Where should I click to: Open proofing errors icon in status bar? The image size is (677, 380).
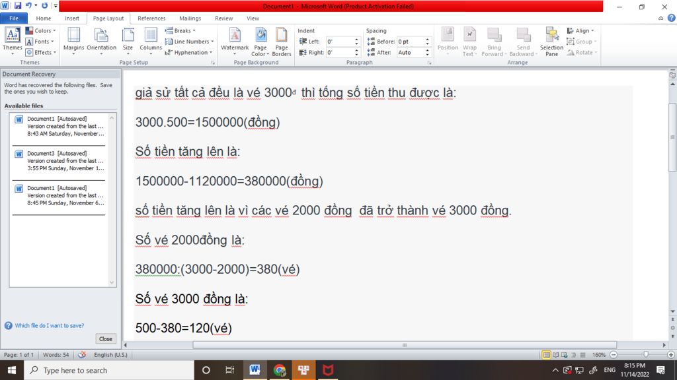81,355
